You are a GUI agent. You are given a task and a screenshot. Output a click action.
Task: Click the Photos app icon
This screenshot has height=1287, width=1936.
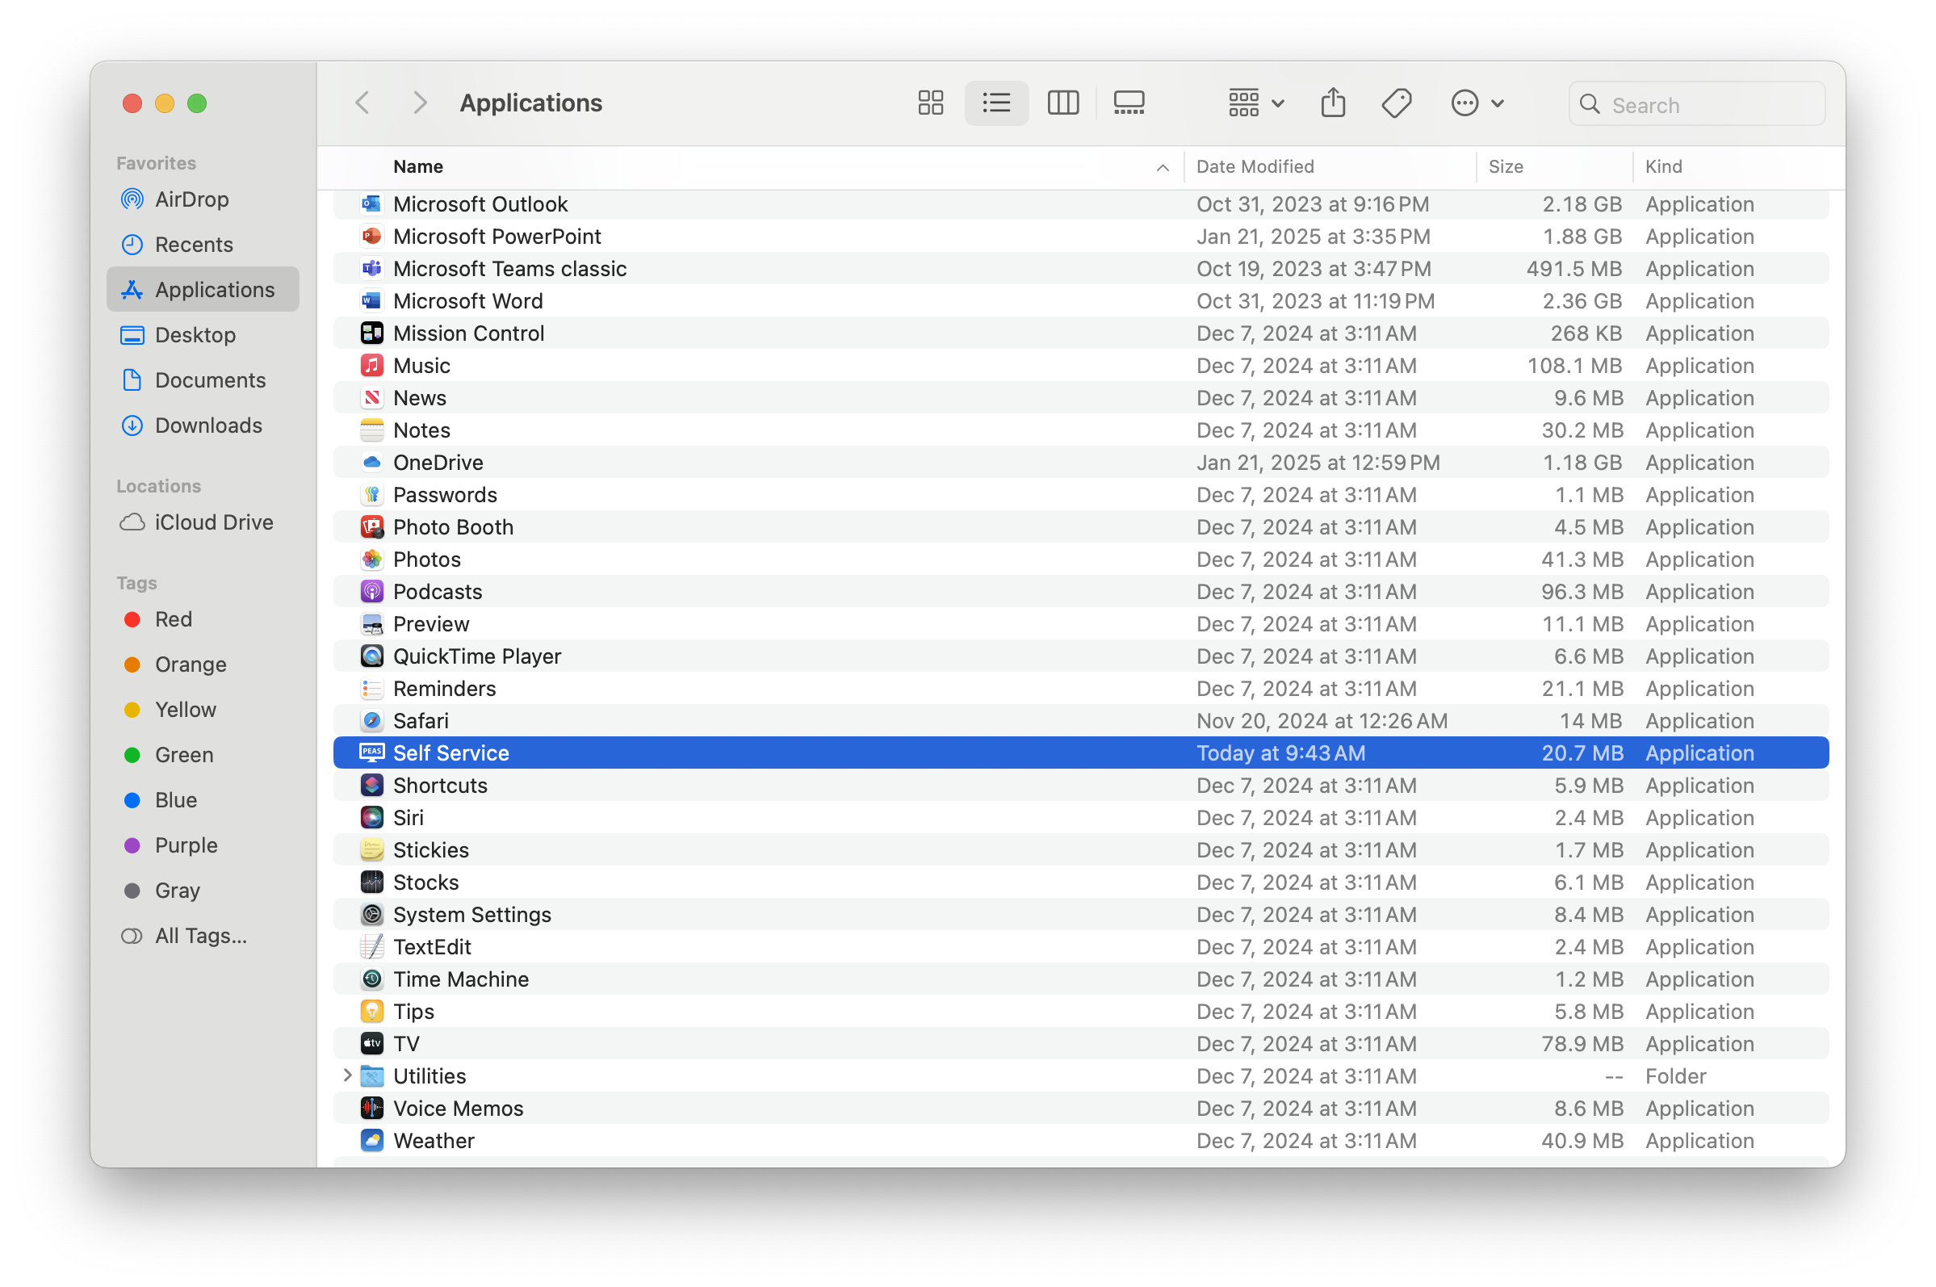[371, 559]
